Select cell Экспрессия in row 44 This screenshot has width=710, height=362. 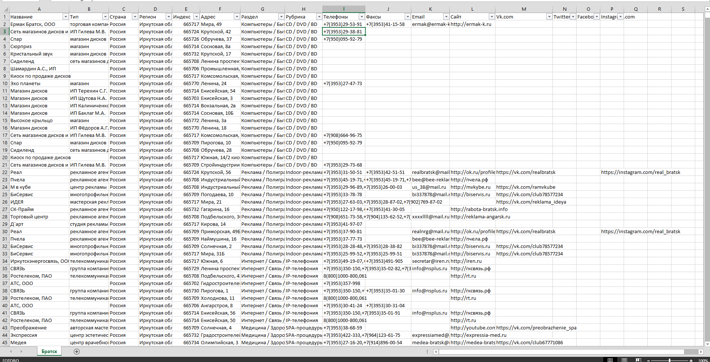(x=39, y=335)
